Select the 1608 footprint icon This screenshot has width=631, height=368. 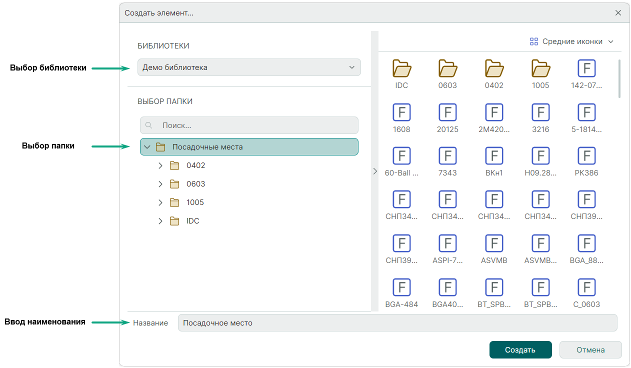(x=401, y=112)
